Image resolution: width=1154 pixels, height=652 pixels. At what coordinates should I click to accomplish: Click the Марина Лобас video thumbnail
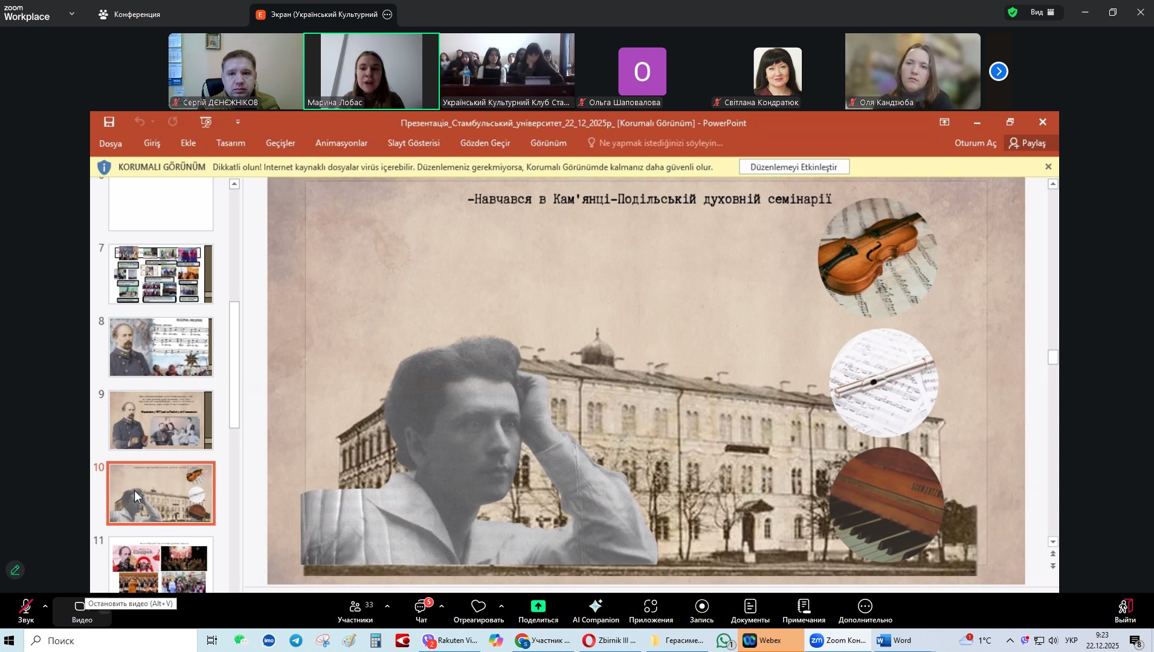pos(371,71)
